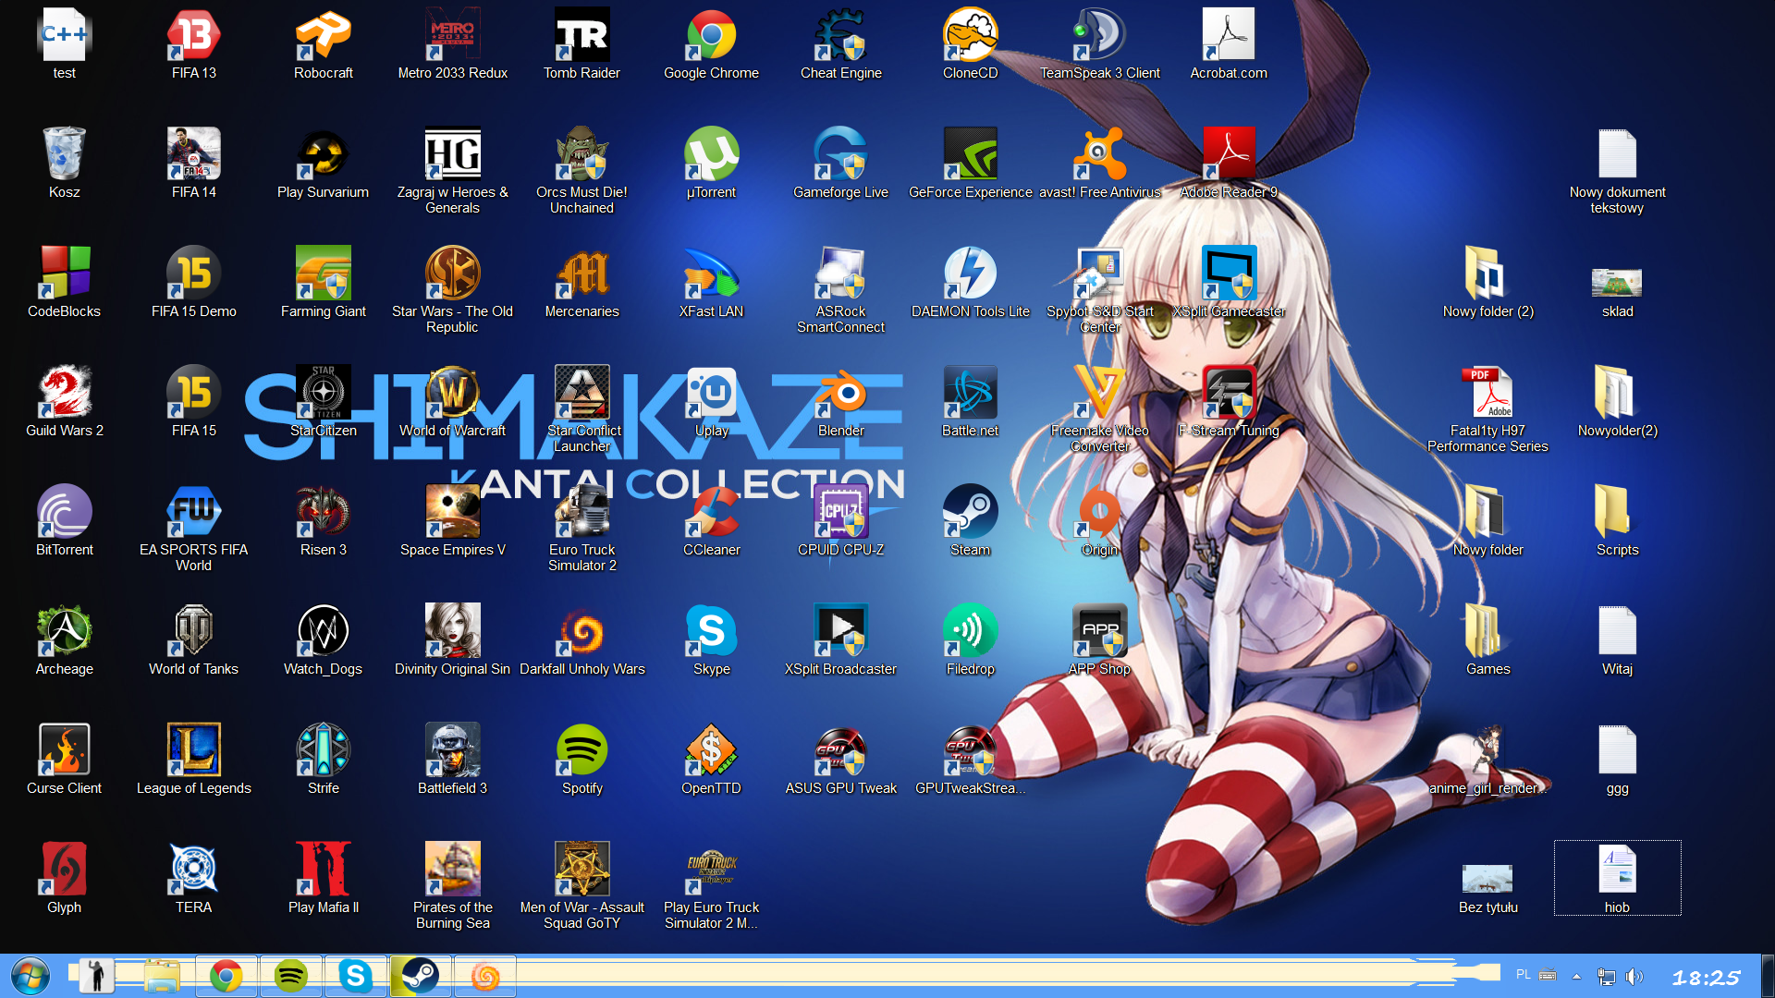This screenshot has width=1775, height=998.
Task: Select the CCleaner shortcut
Action: (712, 520)
